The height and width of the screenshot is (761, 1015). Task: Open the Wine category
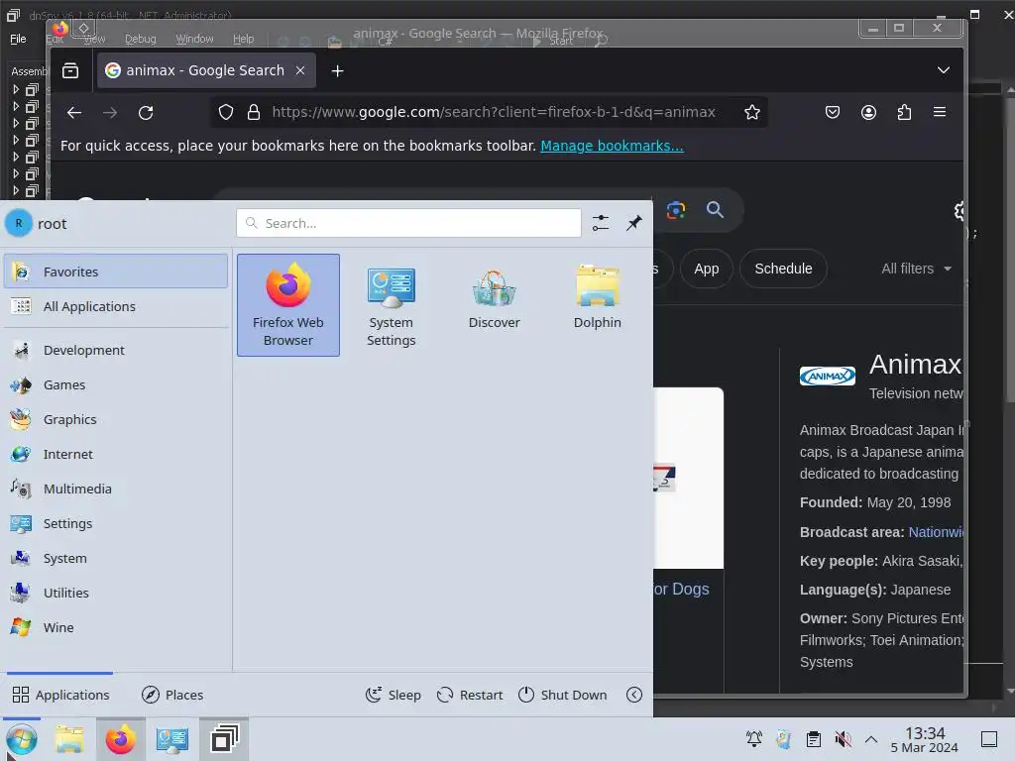pyautogui.click(x=116, y=627)
